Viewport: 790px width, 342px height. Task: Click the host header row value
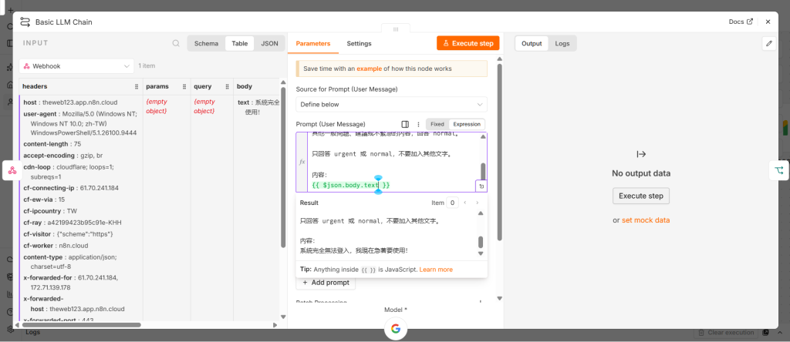pos(70,102)
